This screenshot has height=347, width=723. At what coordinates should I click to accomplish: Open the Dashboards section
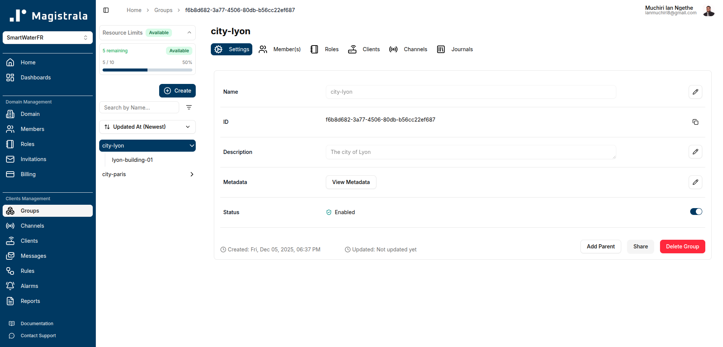(x=36, y=78)
